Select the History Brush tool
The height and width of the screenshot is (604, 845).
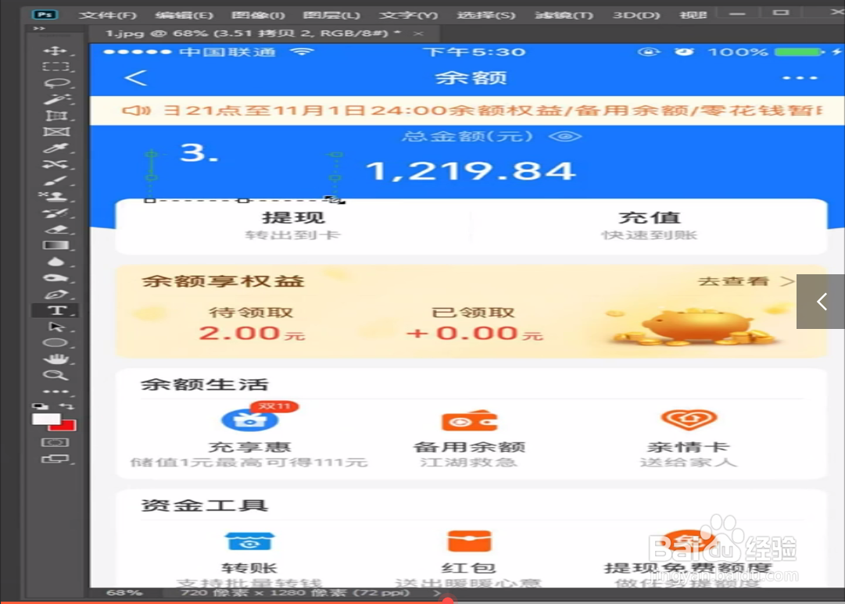click(x=55, y=213)
